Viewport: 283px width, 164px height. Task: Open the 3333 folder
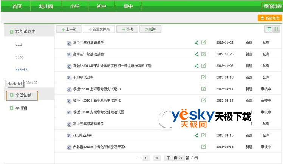(20, 57)
